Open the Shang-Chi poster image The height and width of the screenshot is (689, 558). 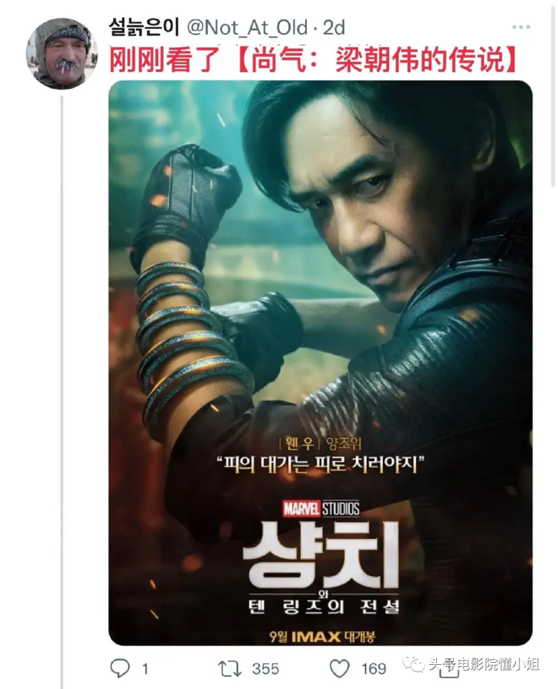point(321,363)
